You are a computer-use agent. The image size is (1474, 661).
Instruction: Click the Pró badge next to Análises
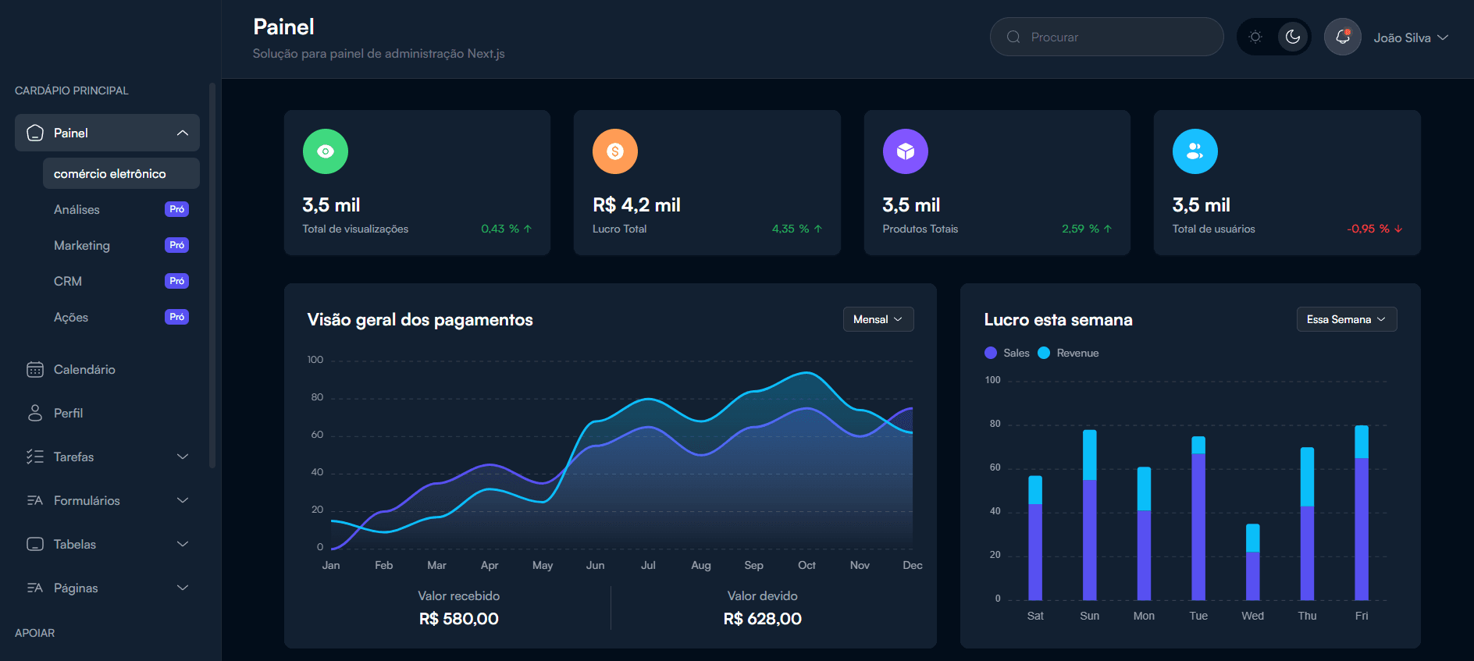click(x=177, y=209)
